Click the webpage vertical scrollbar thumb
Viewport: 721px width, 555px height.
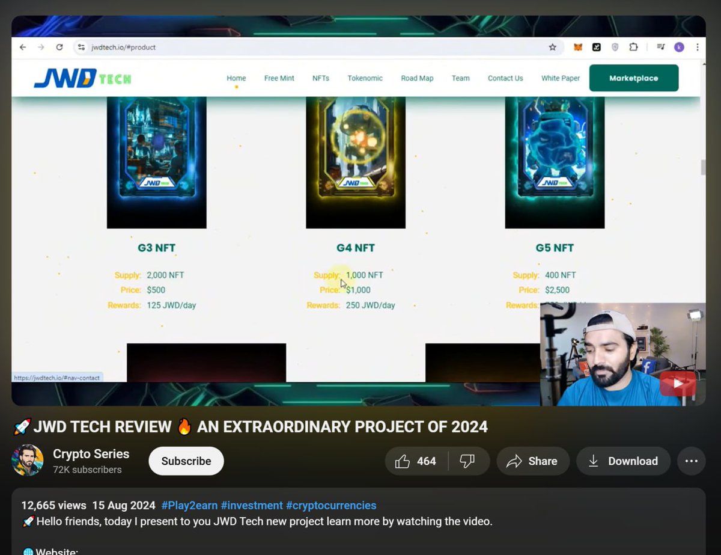703,167
